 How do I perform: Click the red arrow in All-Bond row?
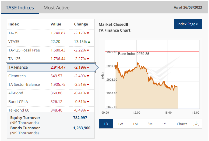click(x=88, y=93)
